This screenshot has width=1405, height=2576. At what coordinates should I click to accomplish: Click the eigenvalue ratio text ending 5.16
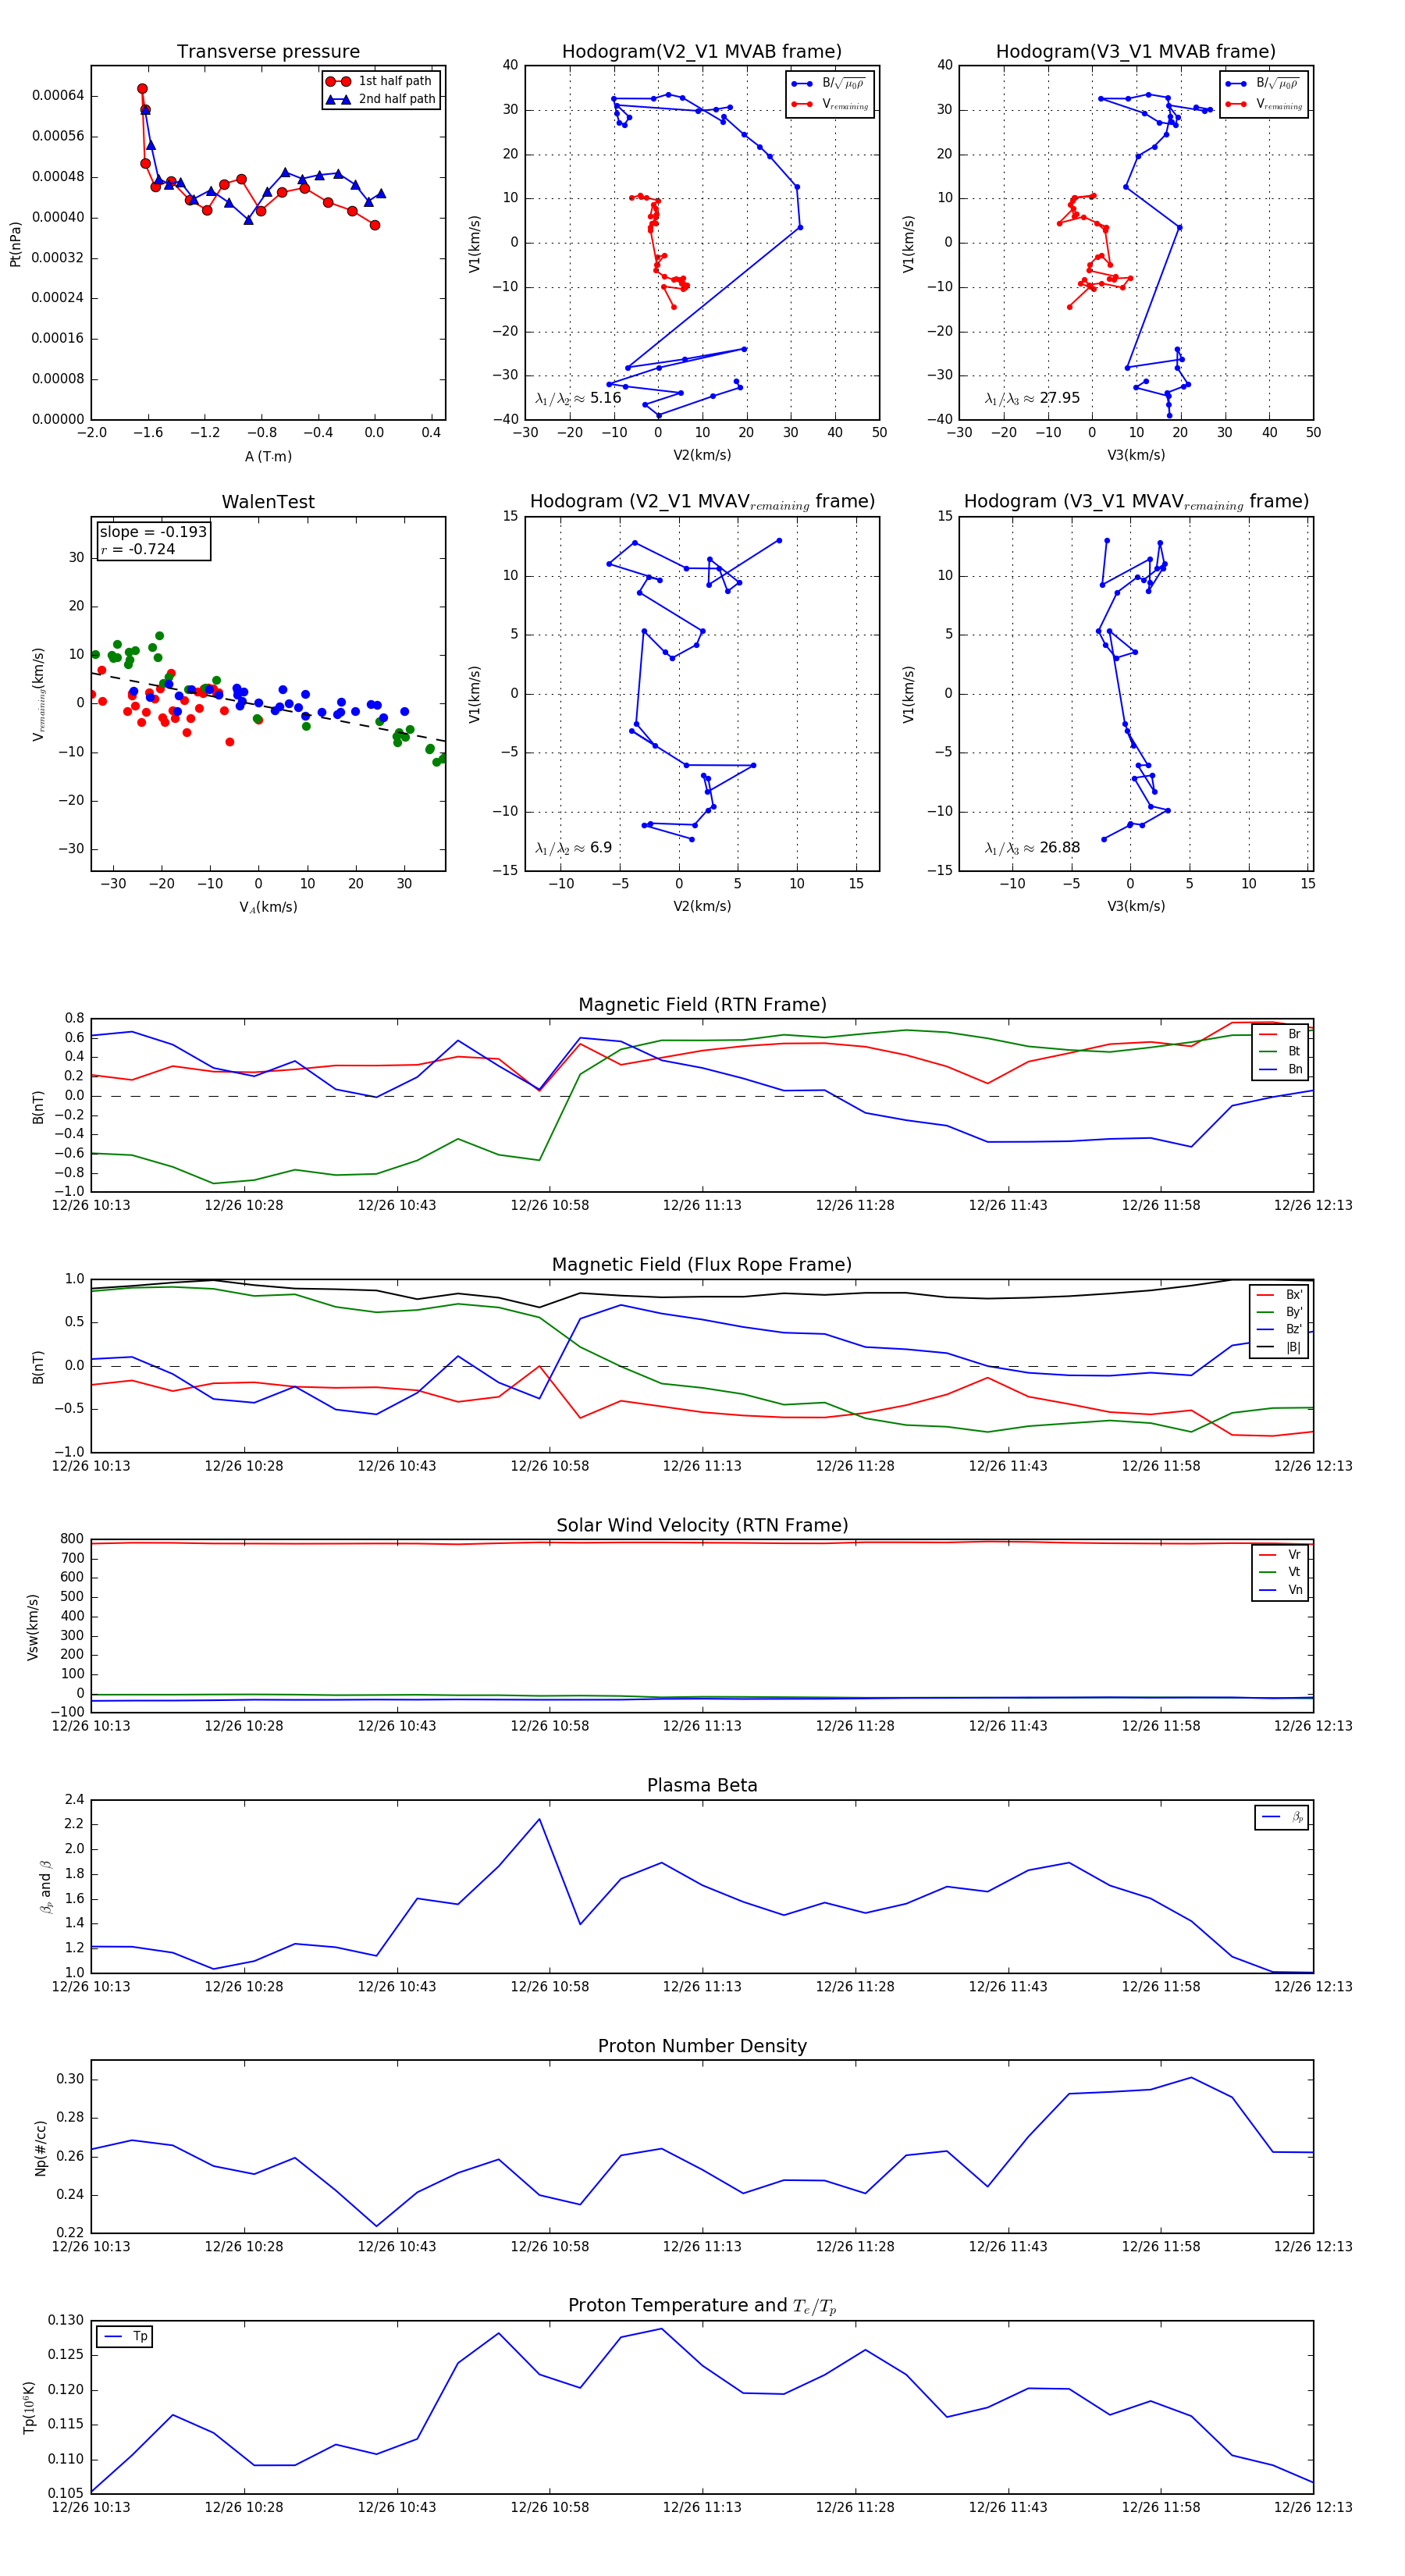point(578,398)
